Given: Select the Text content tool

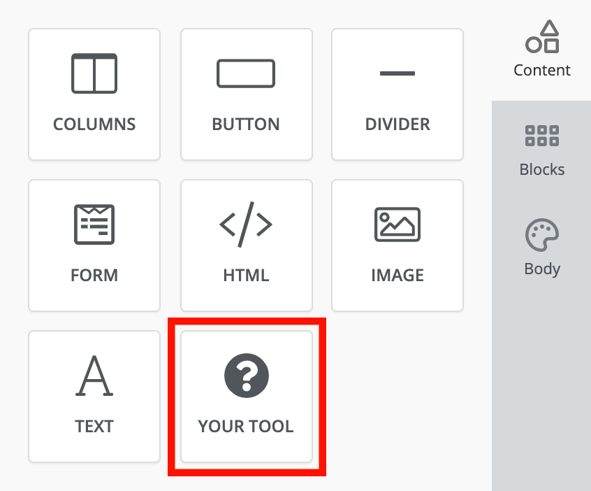Looking at the screenshot, I should click(x=94, y=397).
